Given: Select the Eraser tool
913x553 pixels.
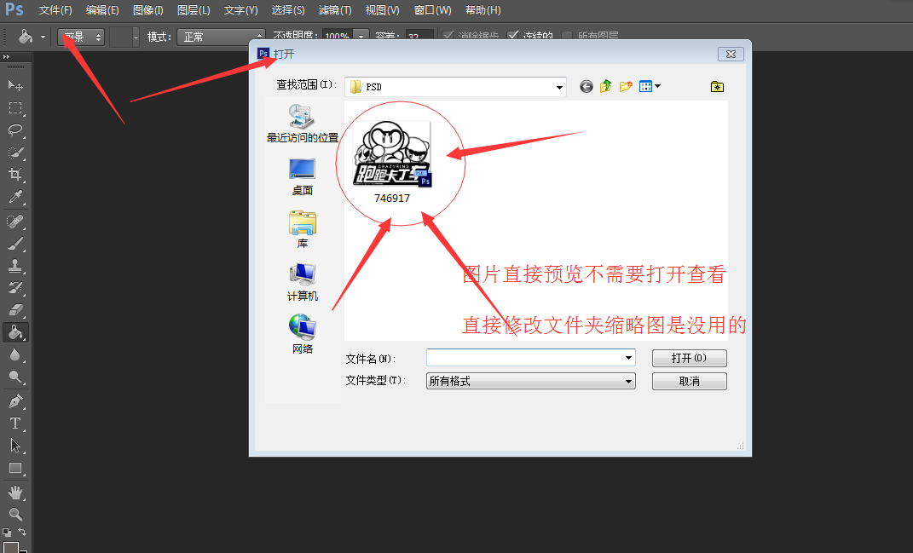Looking at the screenshot, I should (x=15, y=310).
